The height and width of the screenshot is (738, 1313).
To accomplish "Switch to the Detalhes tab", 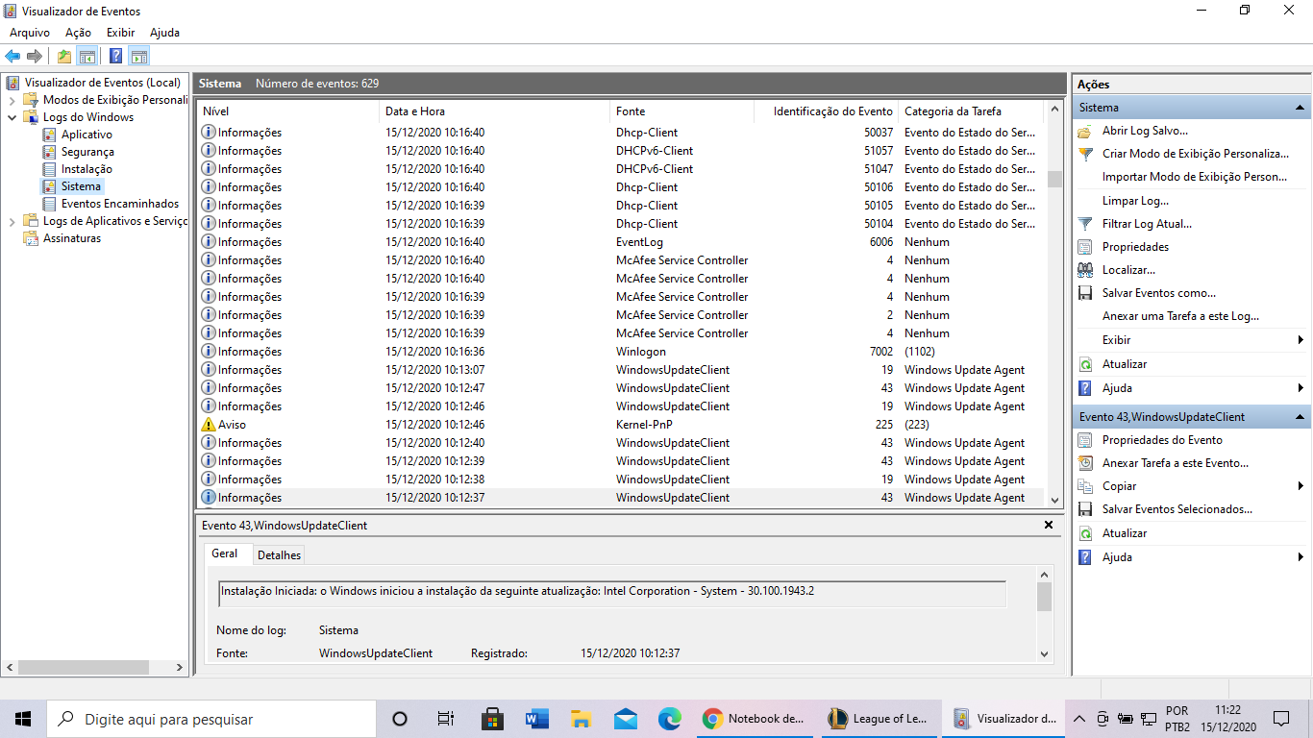I will (x=279, y=554).
